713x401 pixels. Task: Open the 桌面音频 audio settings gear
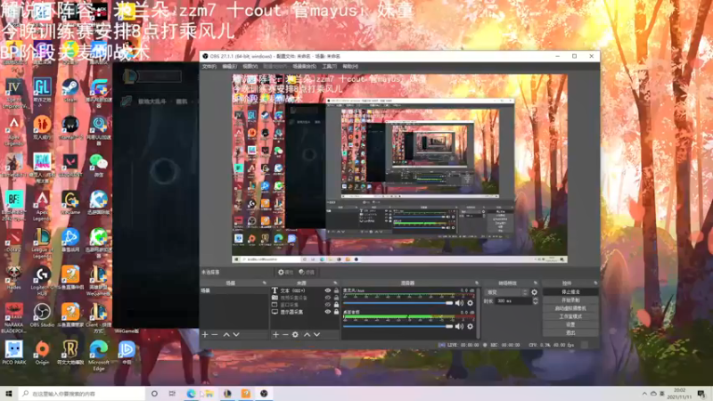pos(471,326)
